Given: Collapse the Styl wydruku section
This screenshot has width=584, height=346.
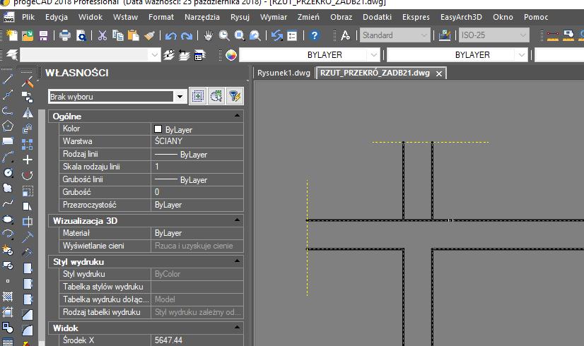Looking at the screenshot, I should (x=237, y=261).
